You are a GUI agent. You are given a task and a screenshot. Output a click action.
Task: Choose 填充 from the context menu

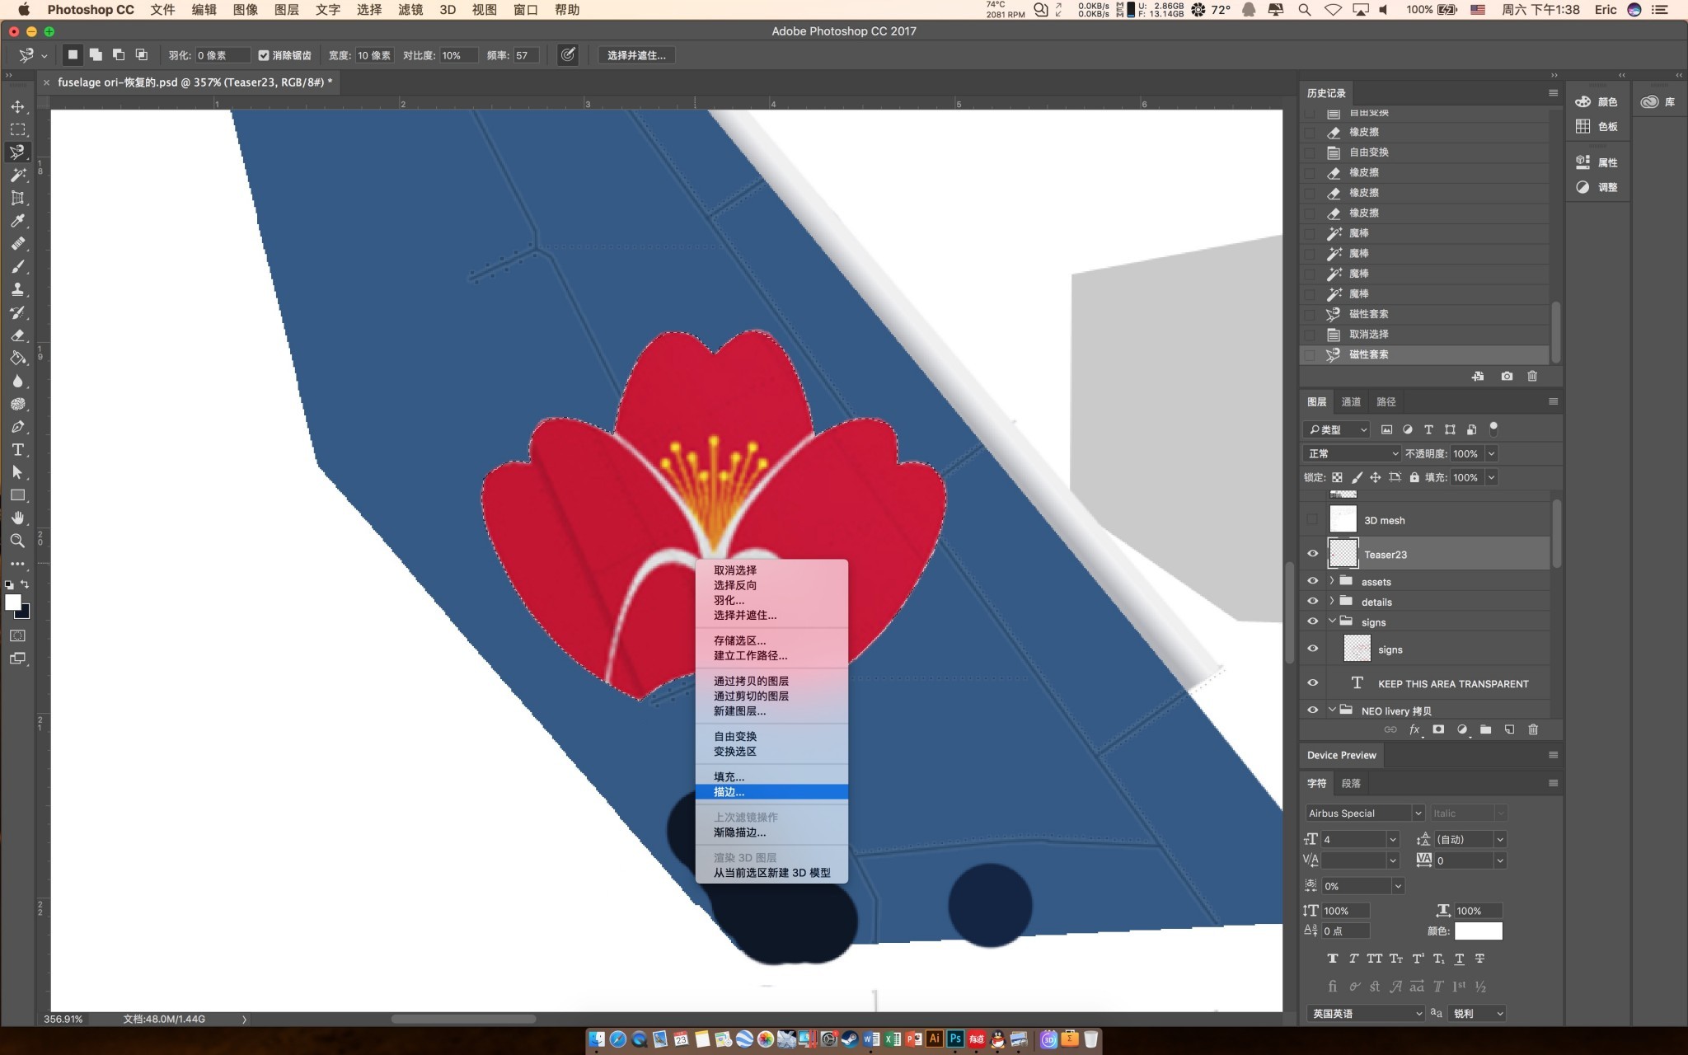coord(771,776)
